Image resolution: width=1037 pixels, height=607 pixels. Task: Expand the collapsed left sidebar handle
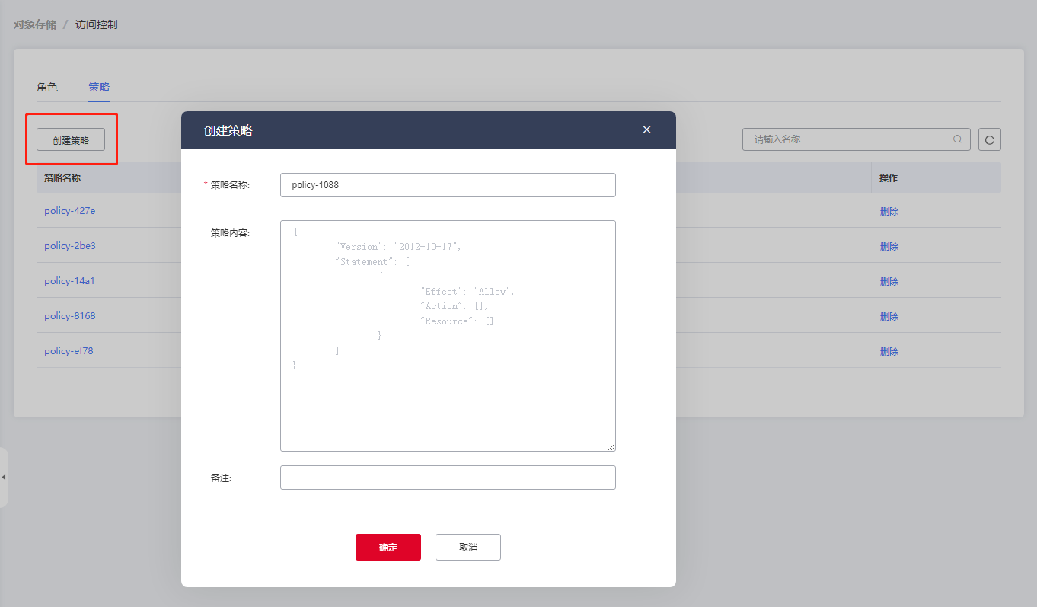4,477
